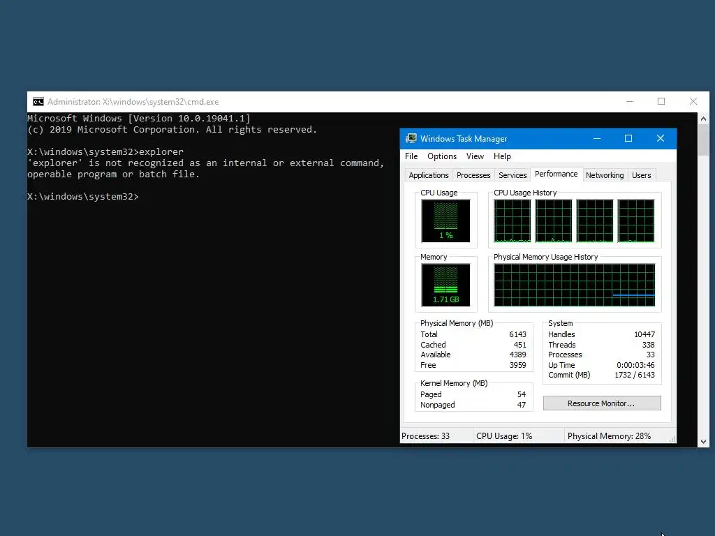Click the first CPU Usage History graph
This screenshot has height=536, width=715.
[x=513, y=221]
